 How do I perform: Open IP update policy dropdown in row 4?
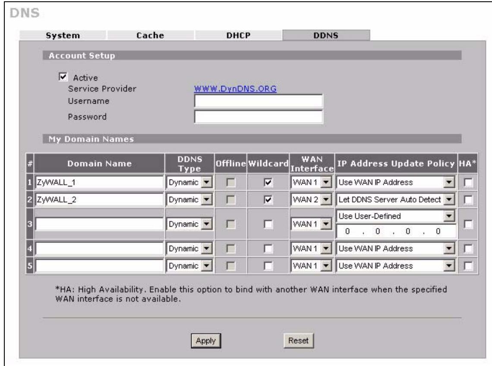396,249
